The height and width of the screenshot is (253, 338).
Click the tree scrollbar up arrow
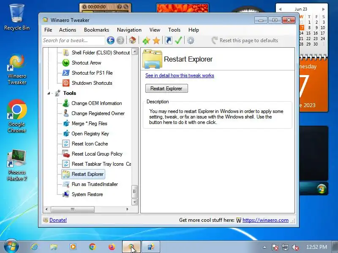[x=134, y=51]
